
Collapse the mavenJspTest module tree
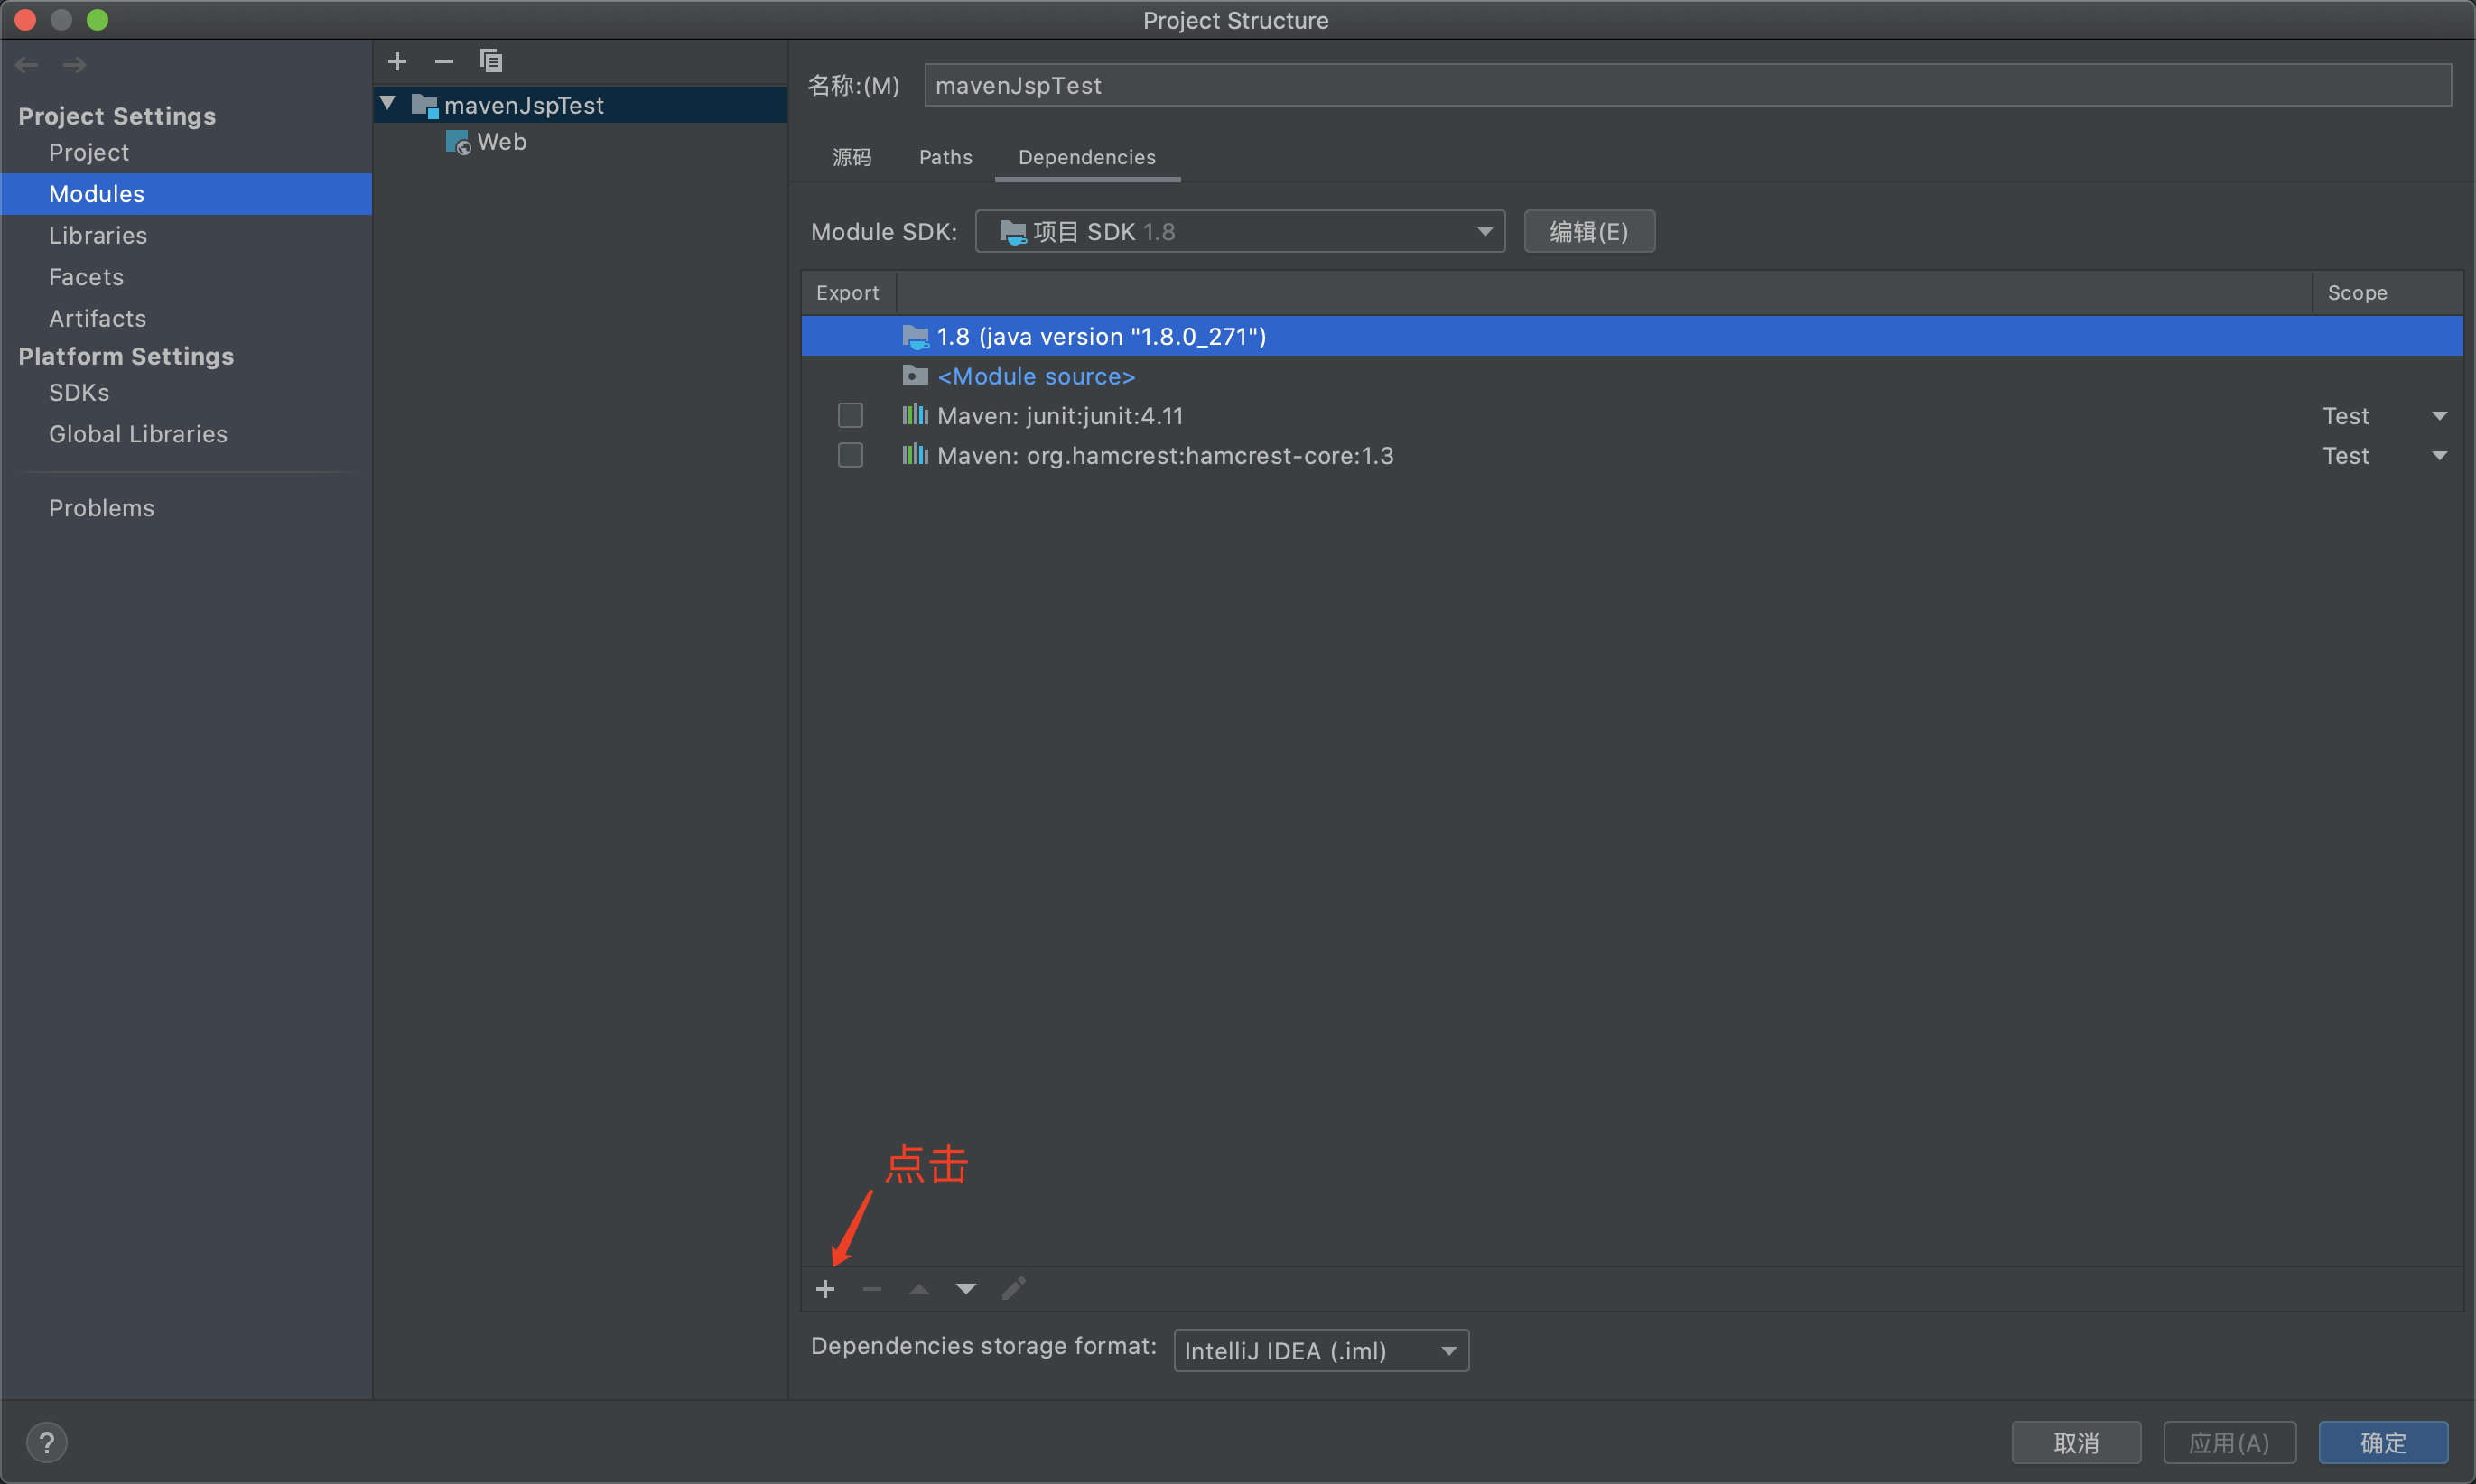[388, 104]
